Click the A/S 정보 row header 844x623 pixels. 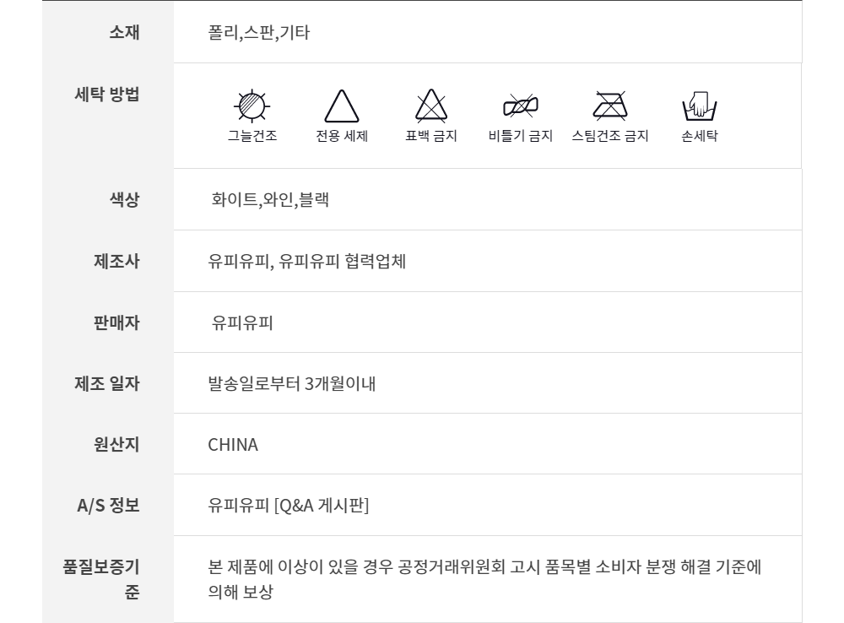point(108,506)
